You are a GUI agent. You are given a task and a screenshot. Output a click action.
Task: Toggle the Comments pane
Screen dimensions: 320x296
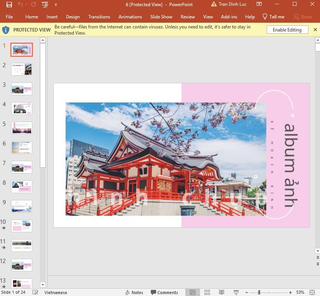pos(164,293)
